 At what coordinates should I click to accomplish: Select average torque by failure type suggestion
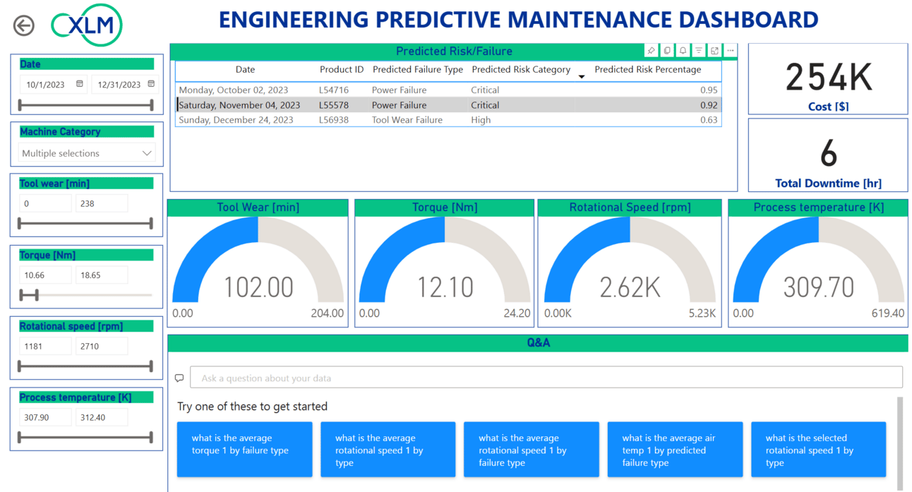[244, 450]
